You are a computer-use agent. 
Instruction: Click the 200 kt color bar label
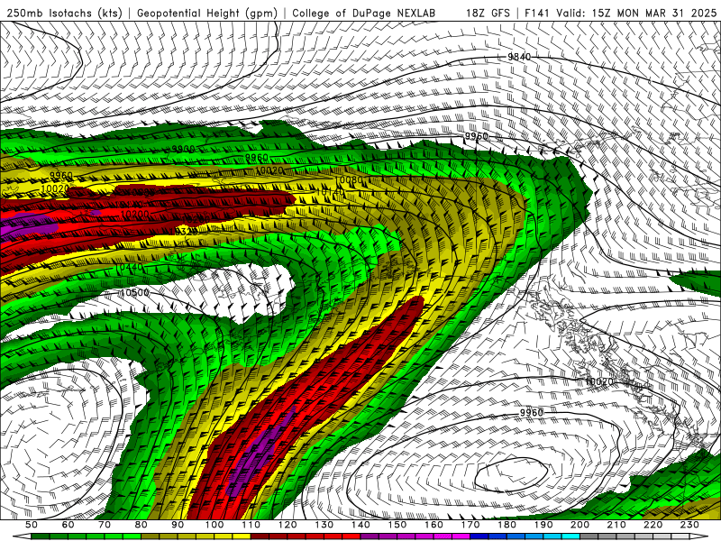click(x=580, y=525)
